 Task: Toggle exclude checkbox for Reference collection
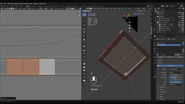pos(179,17)
